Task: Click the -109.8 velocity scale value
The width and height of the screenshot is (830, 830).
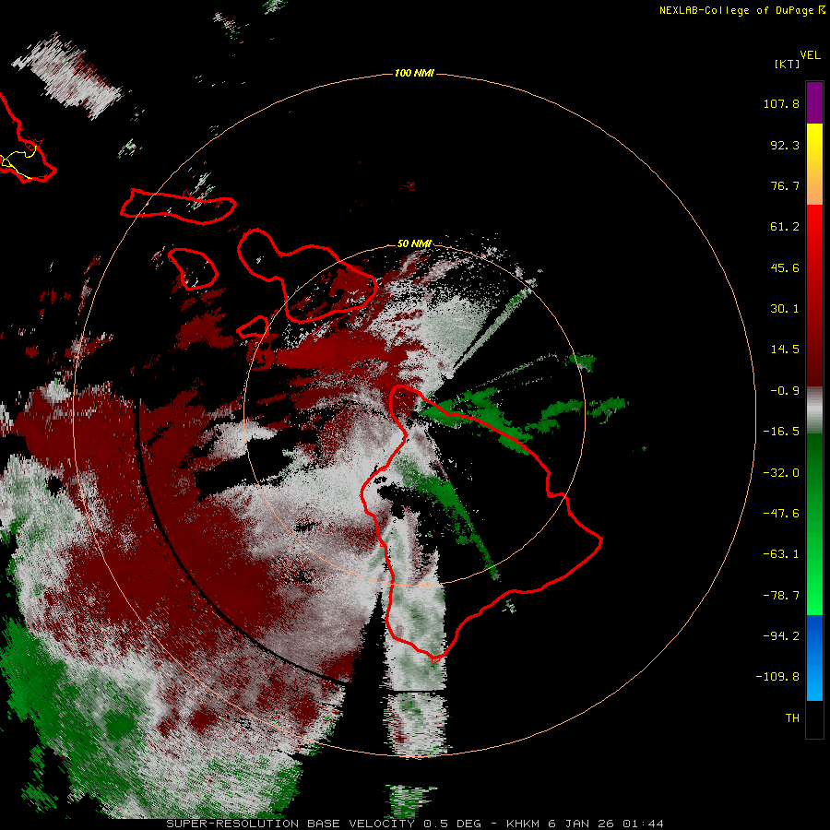Action: click(777, 677)
